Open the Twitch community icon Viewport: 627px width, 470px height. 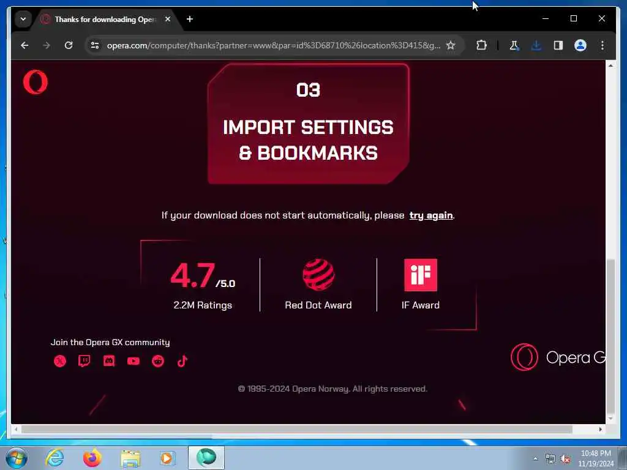84,361
